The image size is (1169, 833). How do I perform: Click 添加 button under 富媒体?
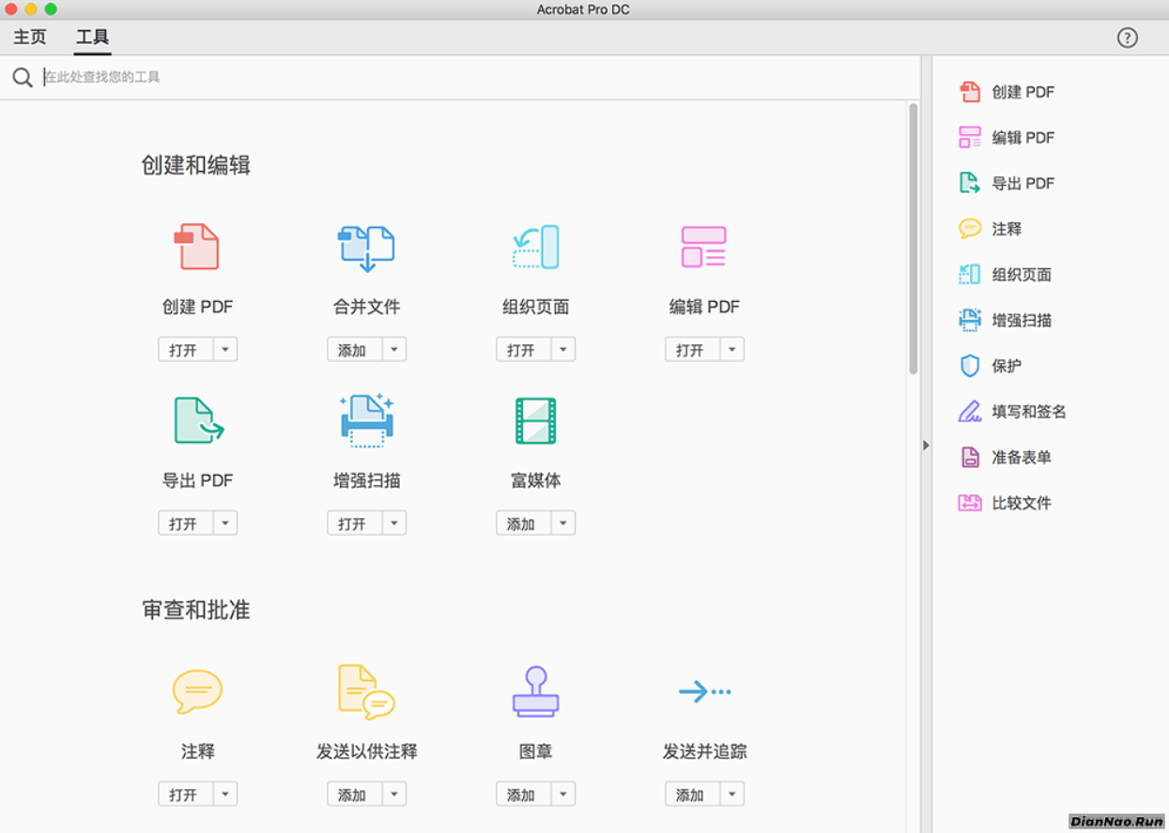(x=523, y=523)
